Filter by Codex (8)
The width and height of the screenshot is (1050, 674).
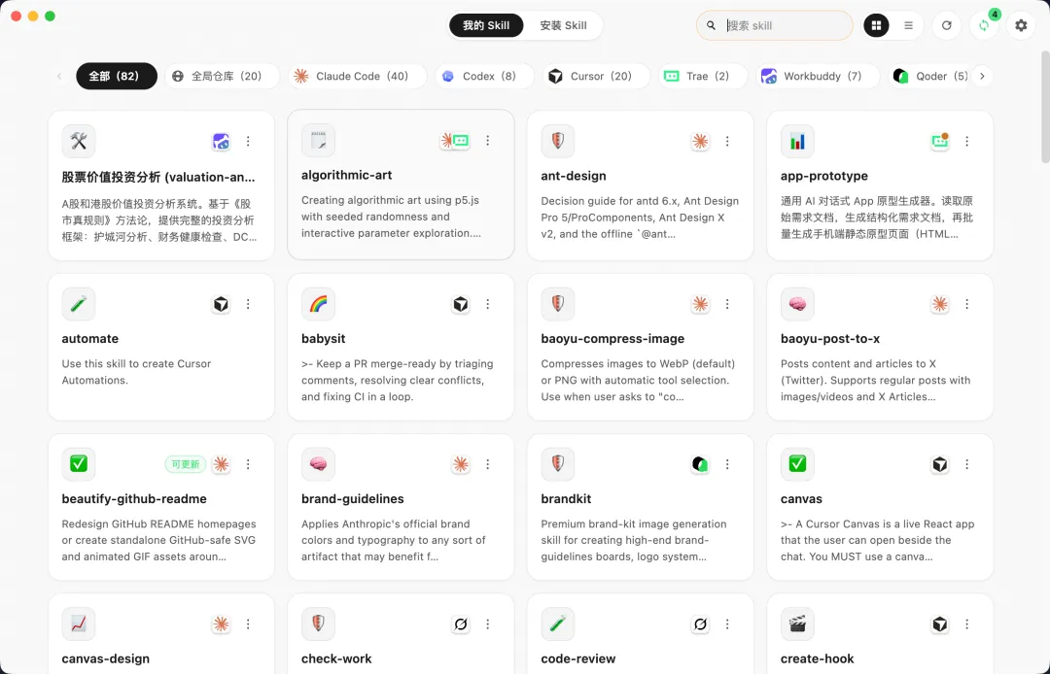[485, 76]
